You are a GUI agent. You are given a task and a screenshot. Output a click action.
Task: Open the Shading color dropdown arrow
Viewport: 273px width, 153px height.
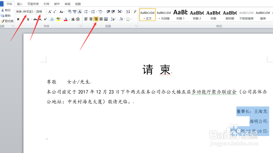124,19
